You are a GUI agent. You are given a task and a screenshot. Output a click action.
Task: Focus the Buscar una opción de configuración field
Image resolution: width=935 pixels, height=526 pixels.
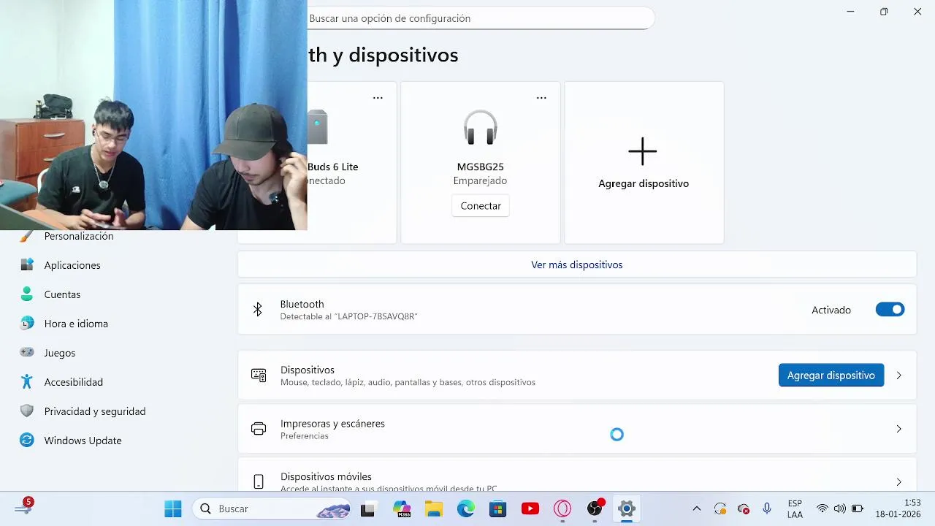click(x=479, y=18)
